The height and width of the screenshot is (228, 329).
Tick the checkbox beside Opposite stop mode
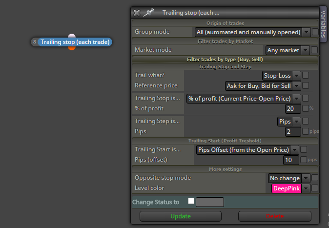point(315,178)
